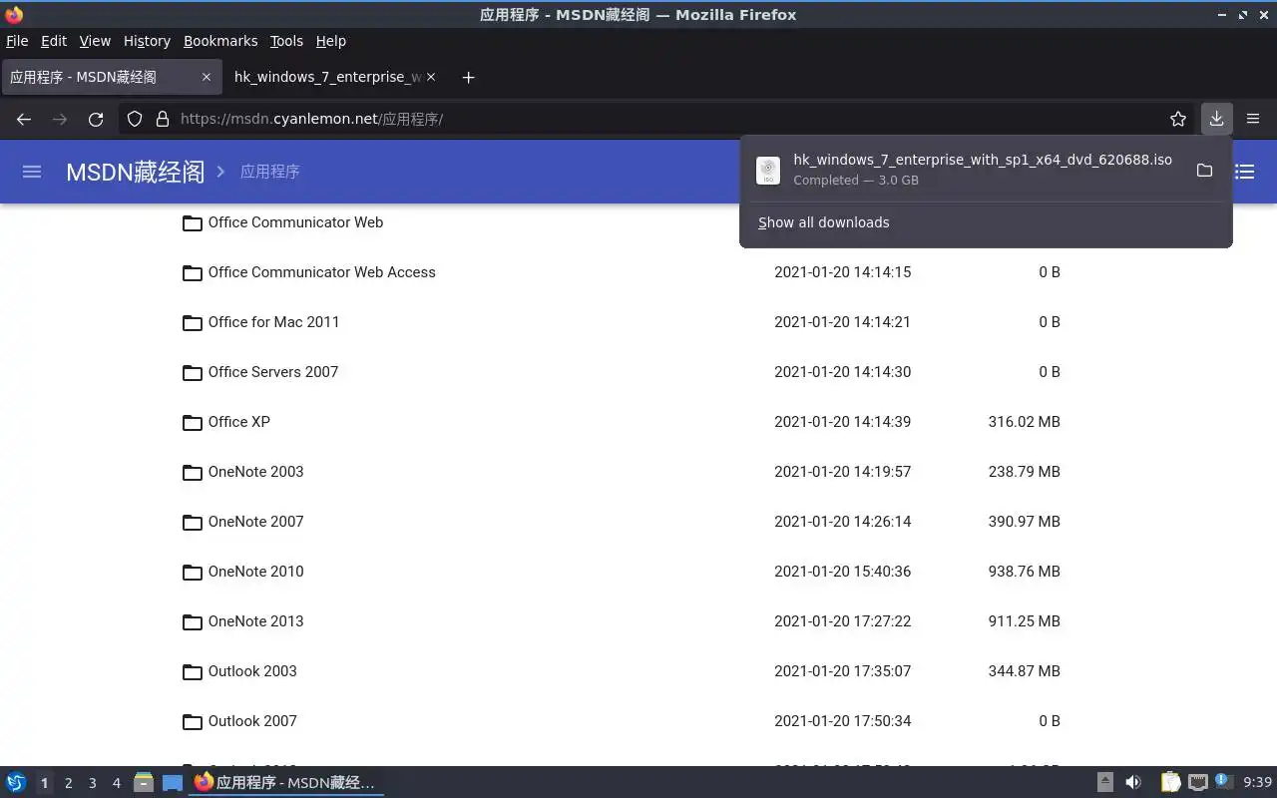Reload the current page

(96, 119)
